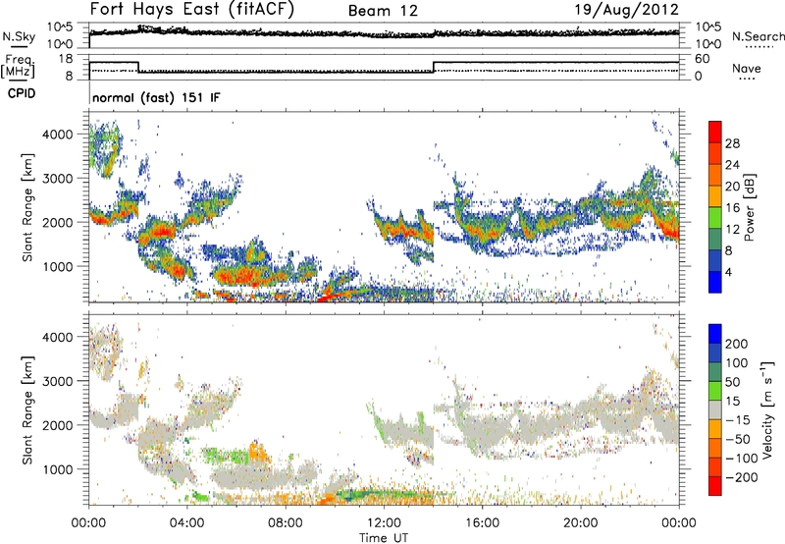The image size is (785, 544).
Task: Click the 'Velocity [m s-1]' colorbar title
Action: 767,409
